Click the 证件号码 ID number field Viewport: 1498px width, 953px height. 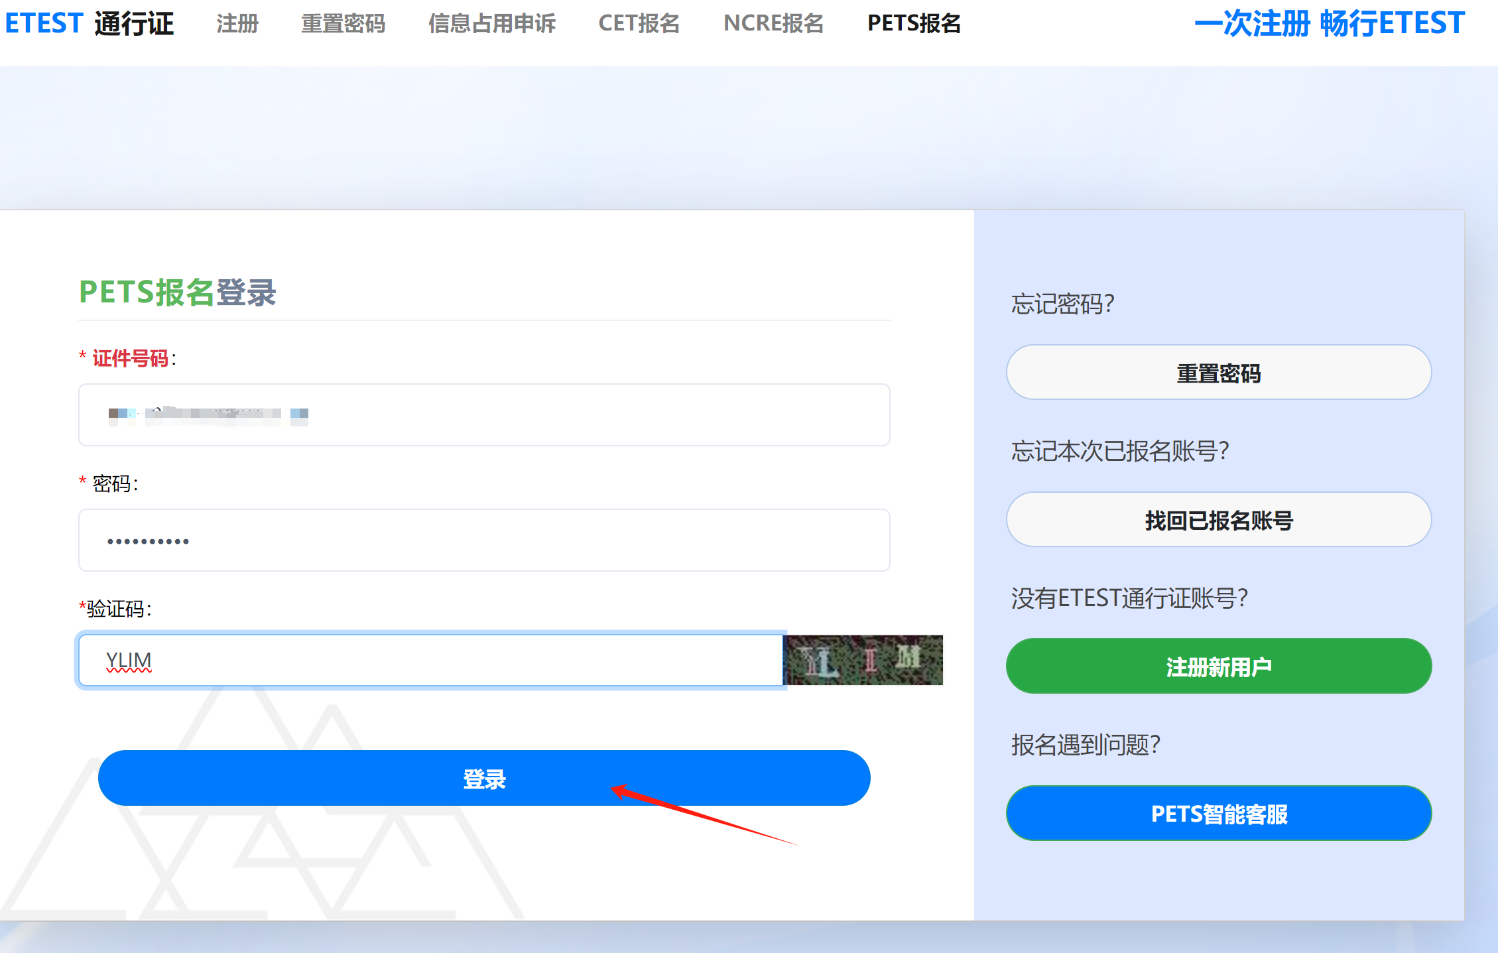[x=484, y=414]
